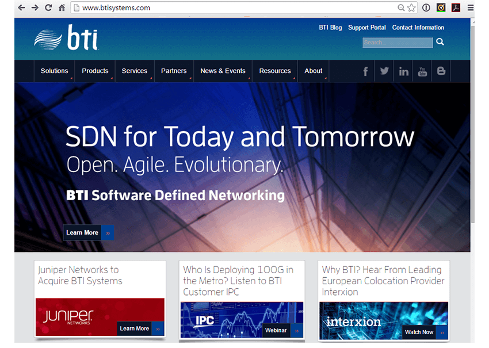Open the Adobe Acrobat extension icon

pos(456,7)
